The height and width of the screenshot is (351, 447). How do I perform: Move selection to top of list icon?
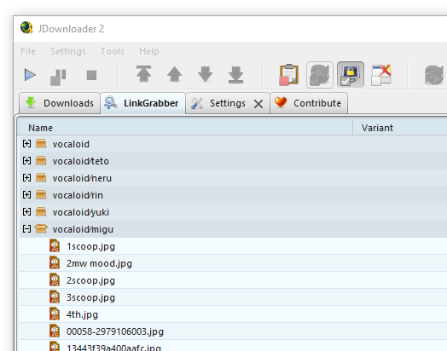tap(143, 74)
